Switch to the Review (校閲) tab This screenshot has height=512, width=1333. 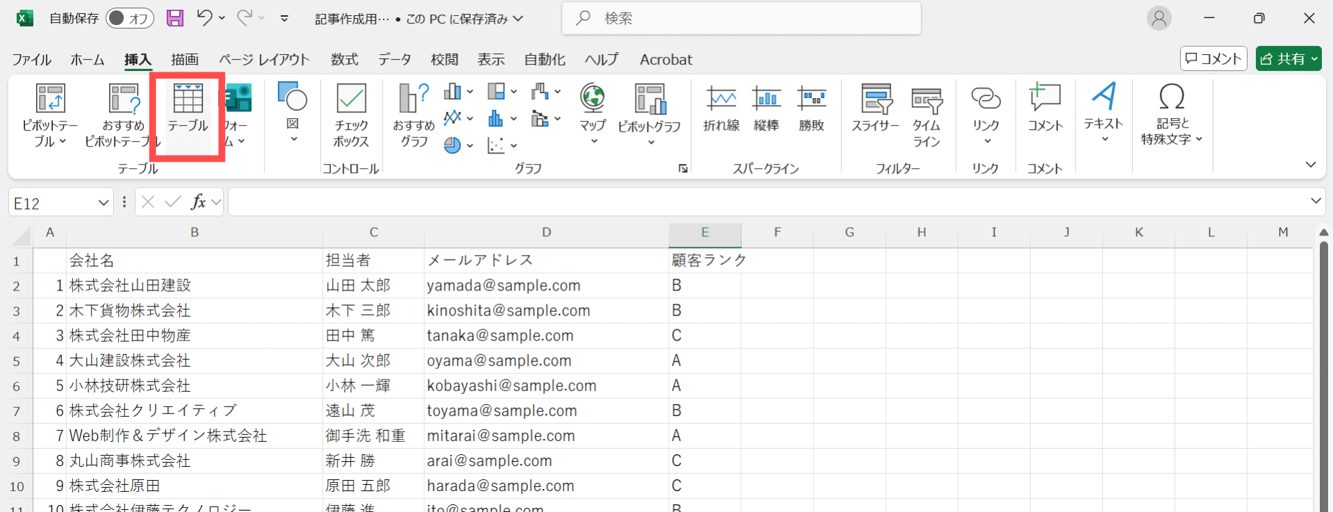coord(445,60)
